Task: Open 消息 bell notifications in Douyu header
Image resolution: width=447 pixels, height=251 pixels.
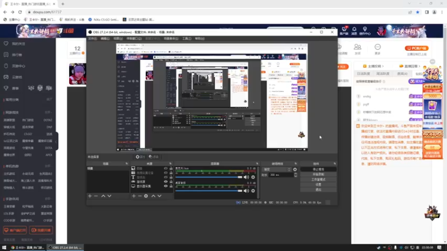Action: point(354,31)
